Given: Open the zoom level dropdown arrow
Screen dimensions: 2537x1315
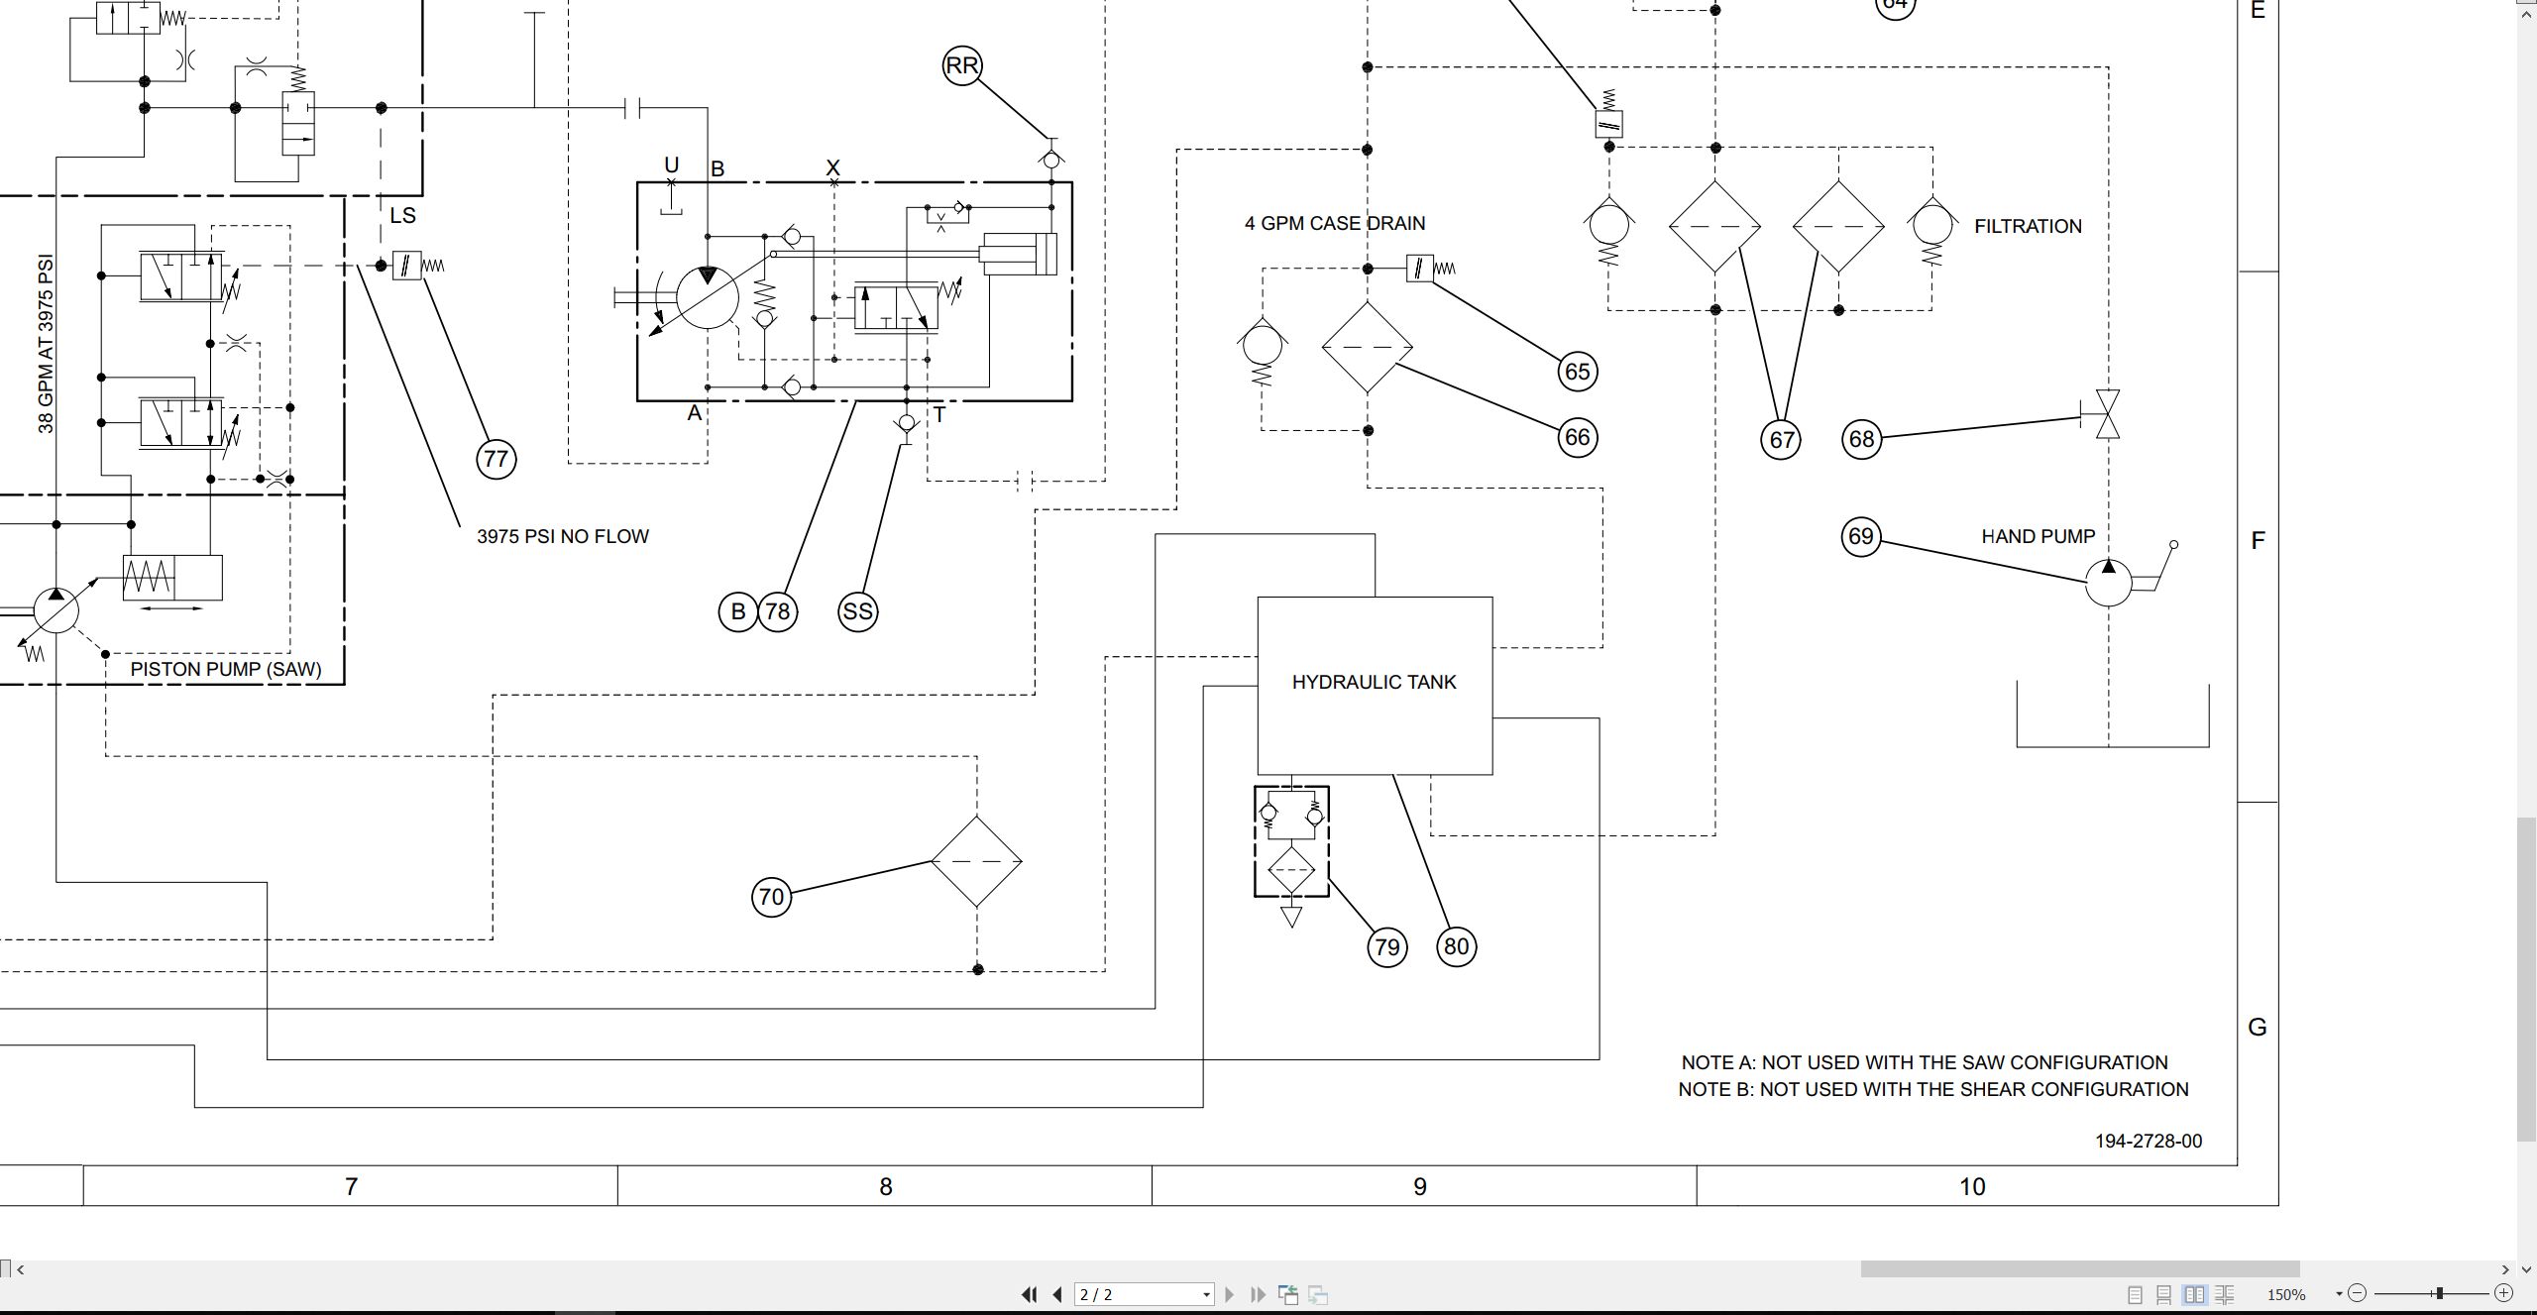Looking at the screenshot, I should pos(2339,1294).
